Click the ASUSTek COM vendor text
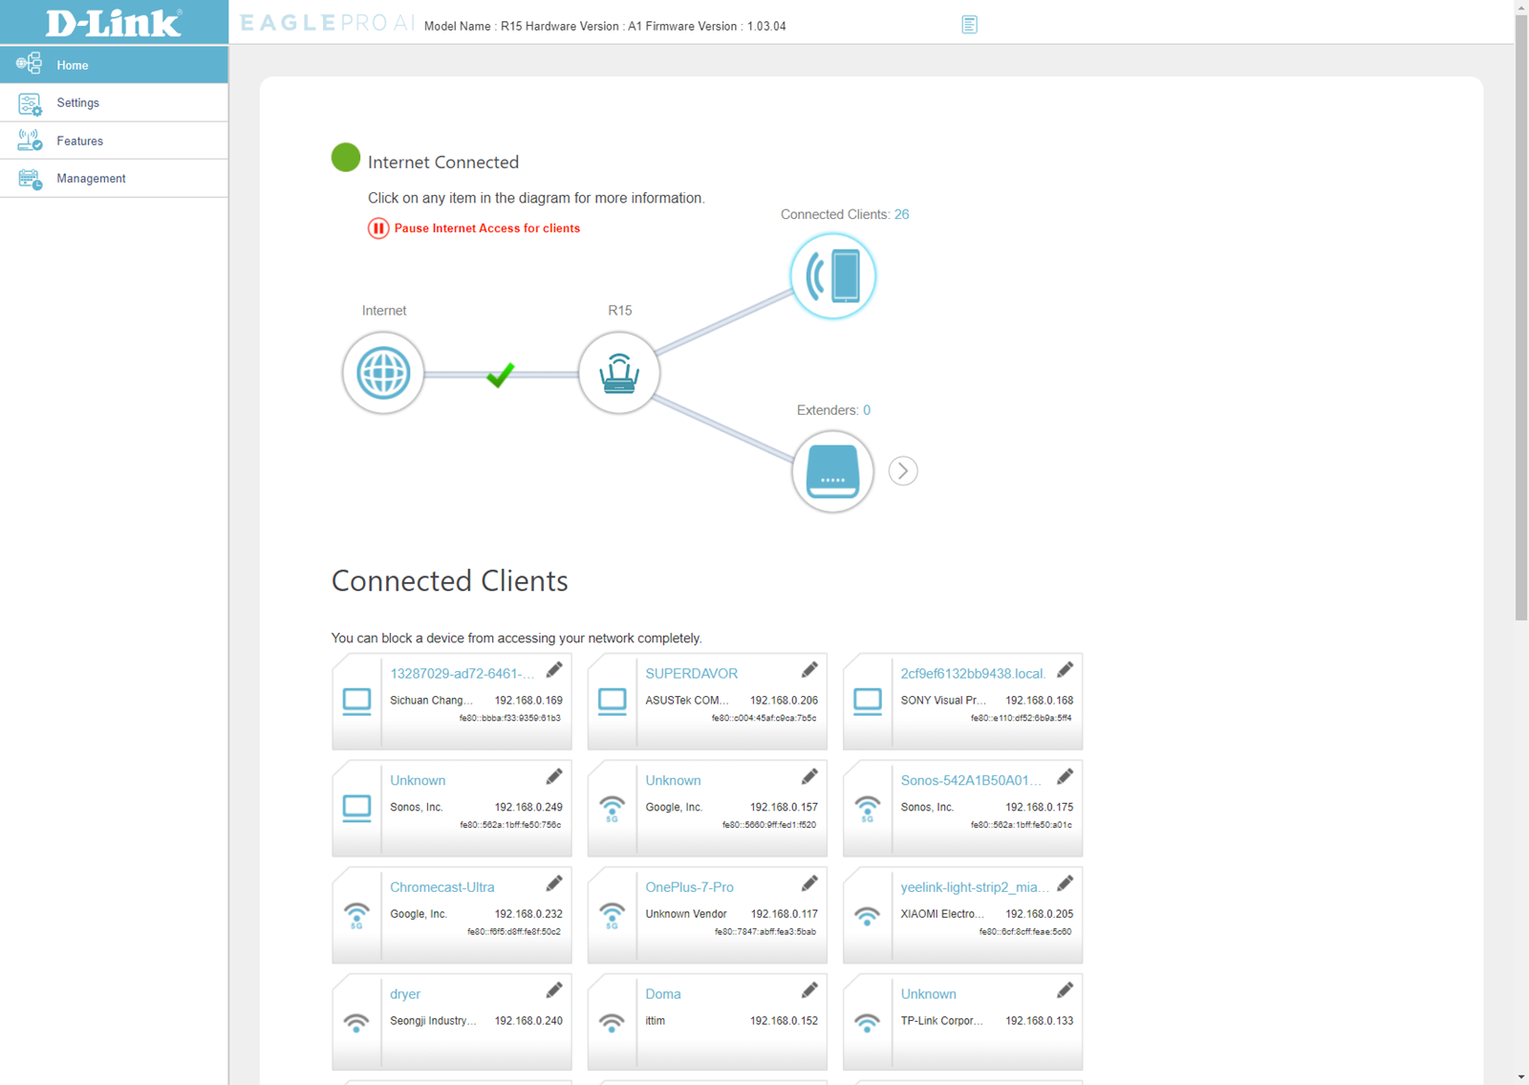 pos(687,701)
